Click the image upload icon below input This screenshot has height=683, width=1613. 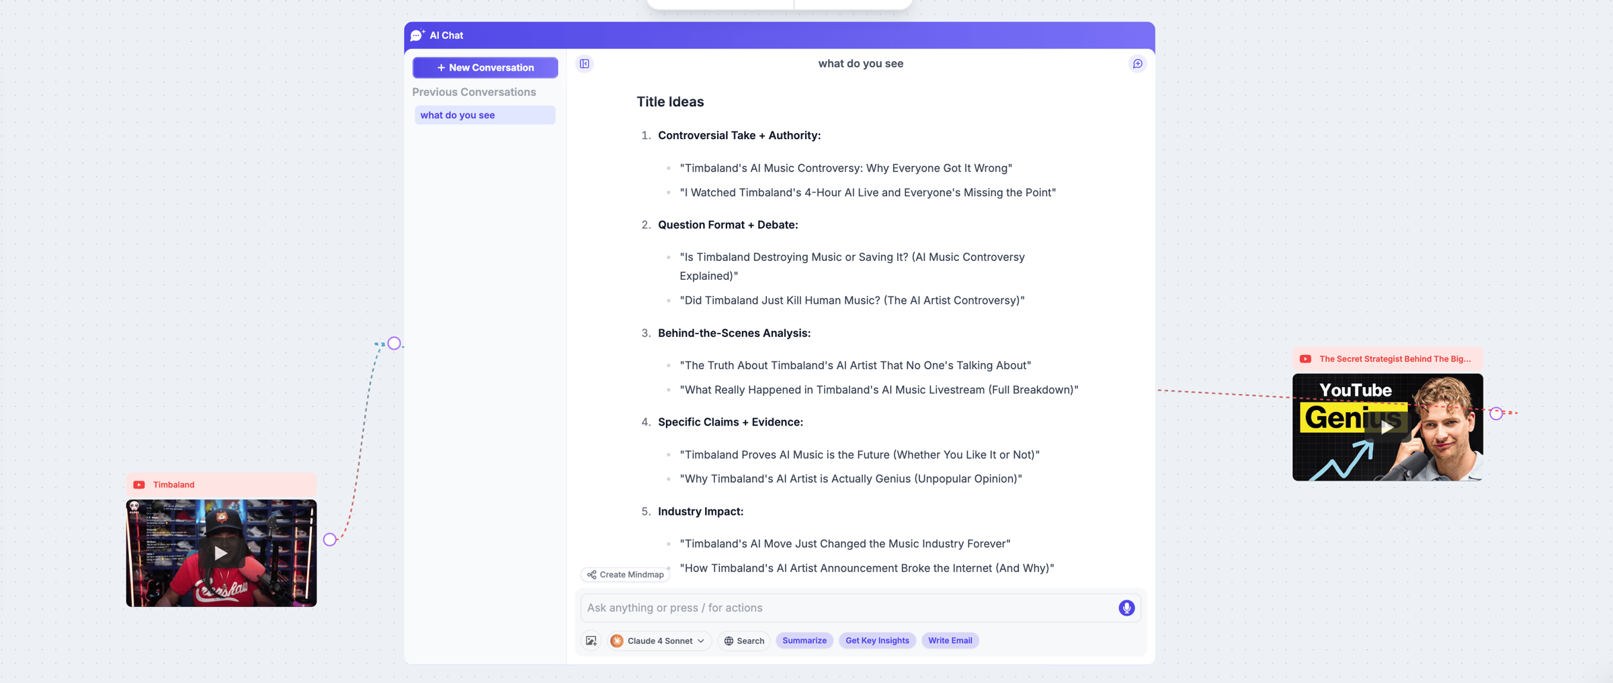tap(591, 641)
